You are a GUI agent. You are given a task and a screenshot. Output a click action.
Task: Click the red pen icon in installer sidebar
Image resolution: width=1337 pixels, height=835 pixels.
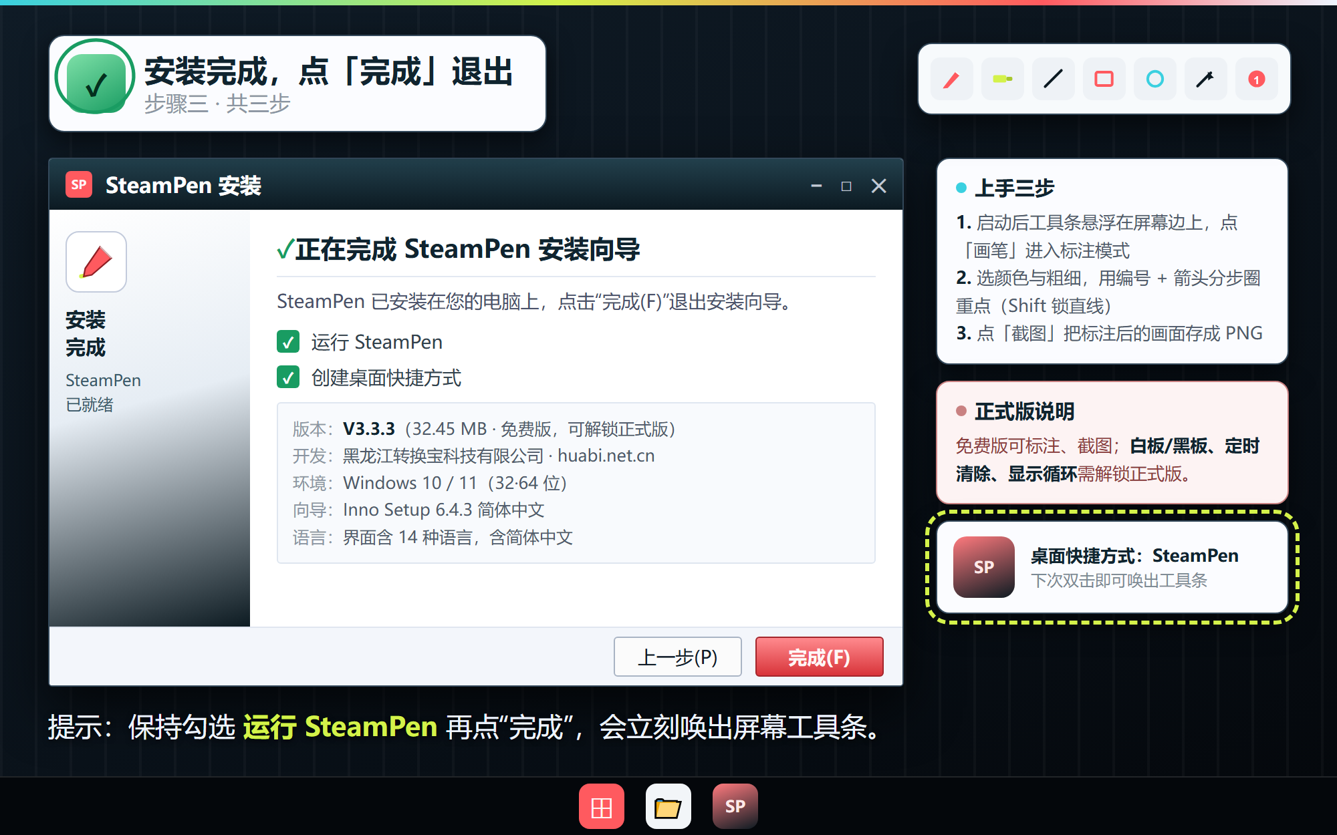coord(96,262)
